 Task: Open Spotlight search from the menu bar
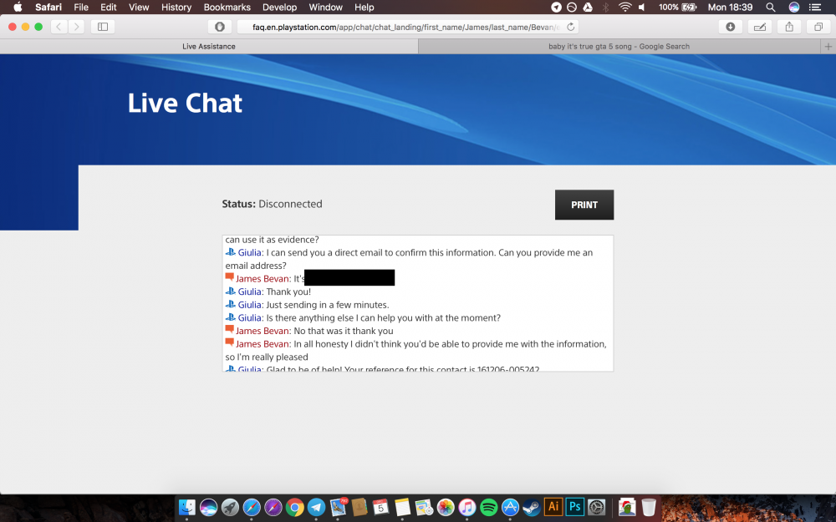(x=770, y=8)
